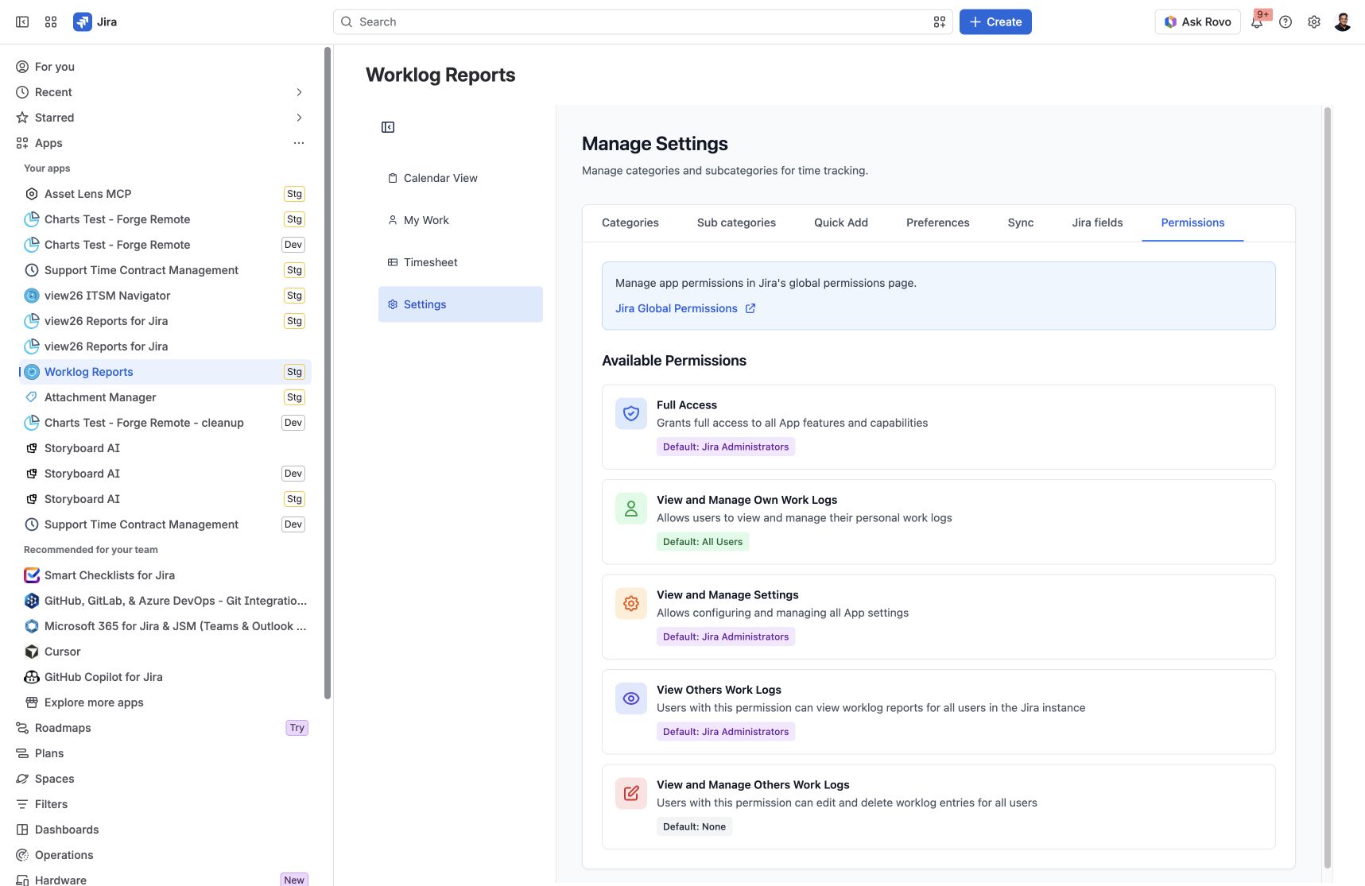Viewport: 1365px width, 886px height.
Task: Collapse the Jira left sidebar icon
Action: click(x=22, y=22)
